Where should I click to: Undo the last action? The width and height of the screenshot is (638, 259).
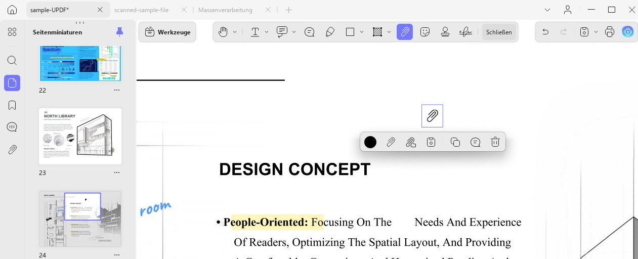point(545,32)
